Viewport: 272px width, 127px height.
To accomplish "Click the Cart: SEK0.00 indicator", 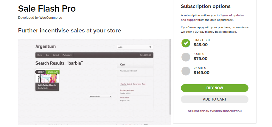I will pyautogui.click(x=146, y=55).
